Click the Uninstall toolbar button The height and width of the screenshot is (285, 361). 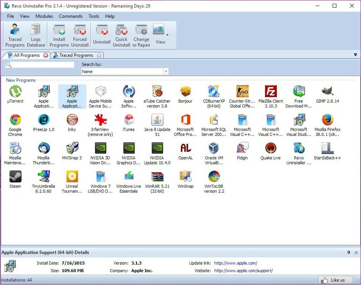102,35
